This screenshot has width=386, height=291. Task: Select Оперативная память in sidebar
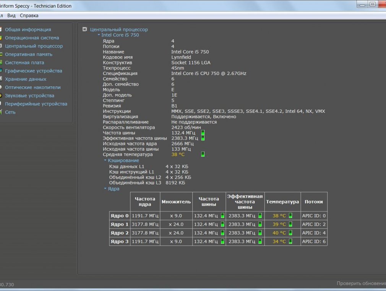[29, 54]
